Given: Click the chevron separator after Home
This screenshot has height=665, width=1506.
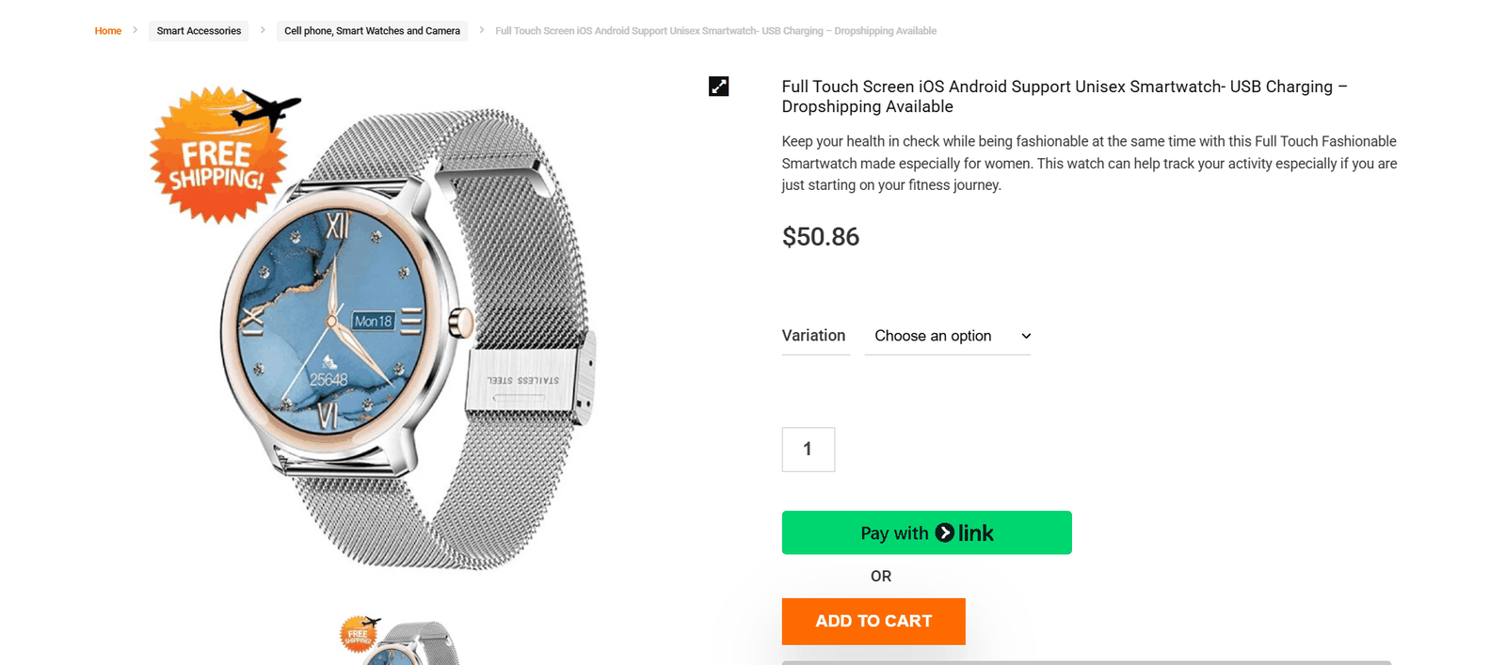Looking at the screenshot, I should pos(136,30).
